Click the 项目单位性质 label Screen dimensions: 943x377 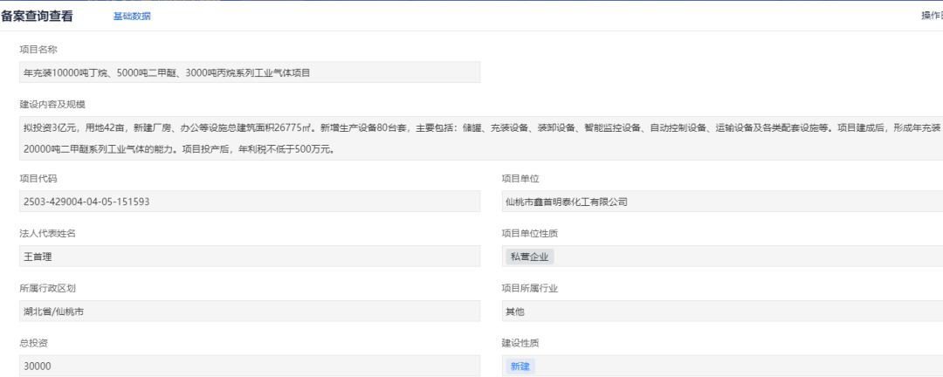(x=529, y=233)
